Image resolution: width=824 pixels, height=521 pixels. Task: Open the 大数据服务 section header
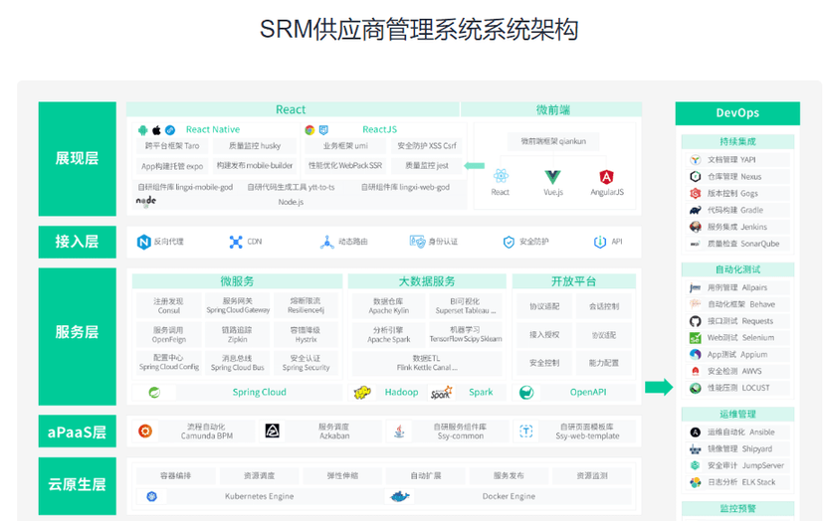[x=427, y=281]
